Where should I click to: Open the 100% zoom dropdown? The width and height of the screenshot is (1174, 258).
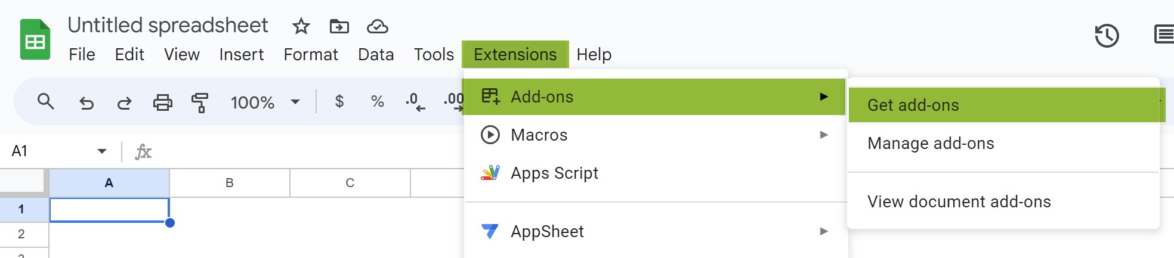(265, 102)
